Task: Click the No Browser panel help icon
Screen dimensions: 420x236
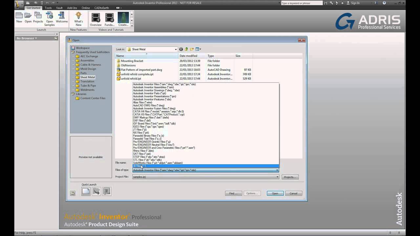Action: point(56,38)
